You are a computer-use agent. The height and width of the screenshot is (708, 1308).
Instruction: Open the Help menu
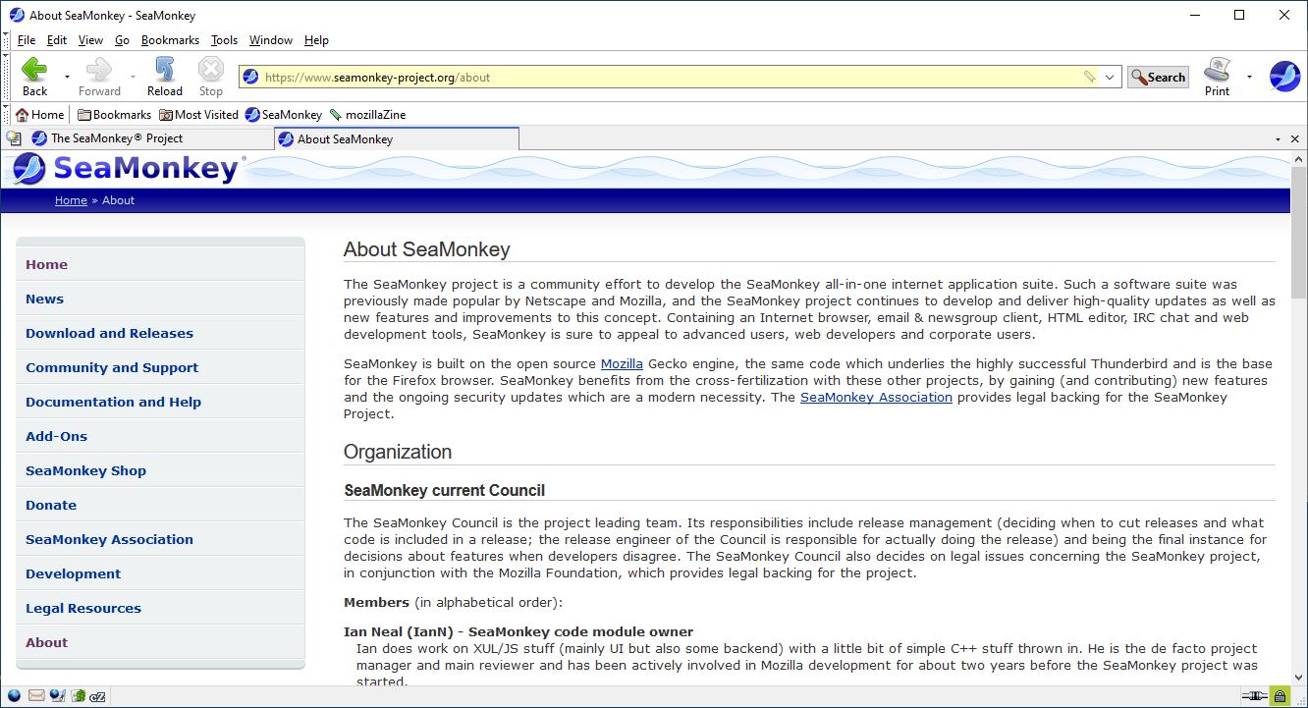316,40
